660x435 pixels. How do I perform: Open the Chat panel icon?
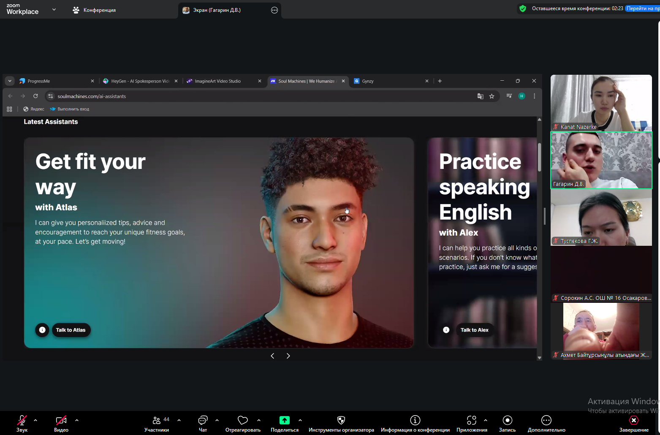pyautogui.click(x=203, y=420)
